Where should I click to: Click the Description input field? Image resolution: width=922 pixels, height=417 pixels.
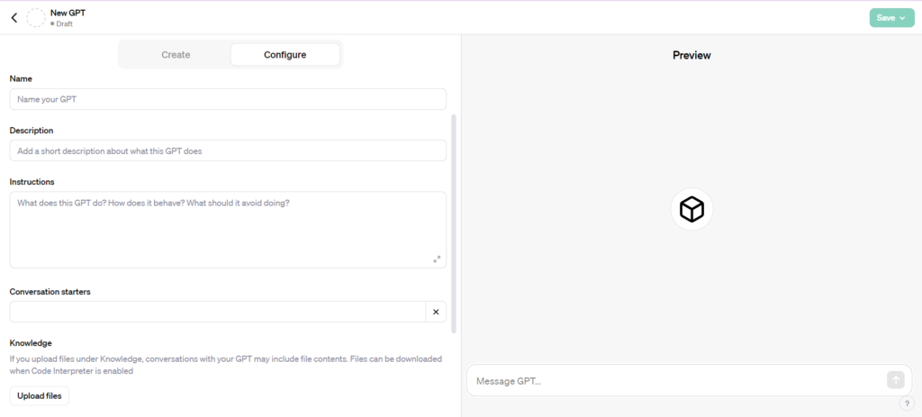click(228, 150)
